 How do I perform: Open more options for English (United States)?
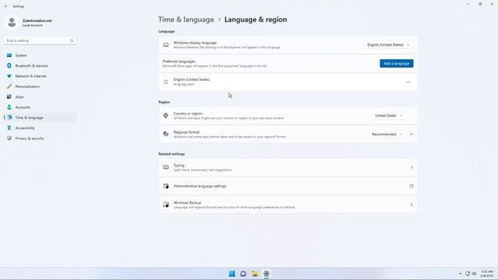point(408,82)
